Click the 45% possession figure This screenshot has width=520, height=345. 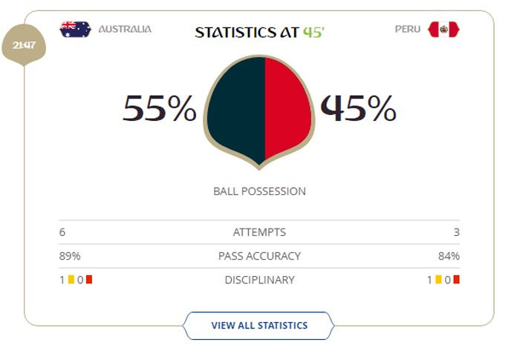tap(359, 110)
